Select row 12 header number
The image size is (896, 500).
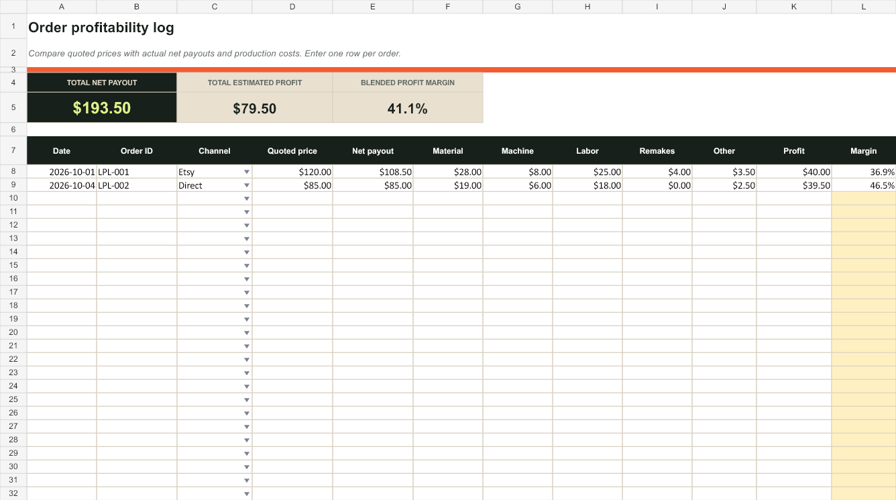(x=13, y=225)
